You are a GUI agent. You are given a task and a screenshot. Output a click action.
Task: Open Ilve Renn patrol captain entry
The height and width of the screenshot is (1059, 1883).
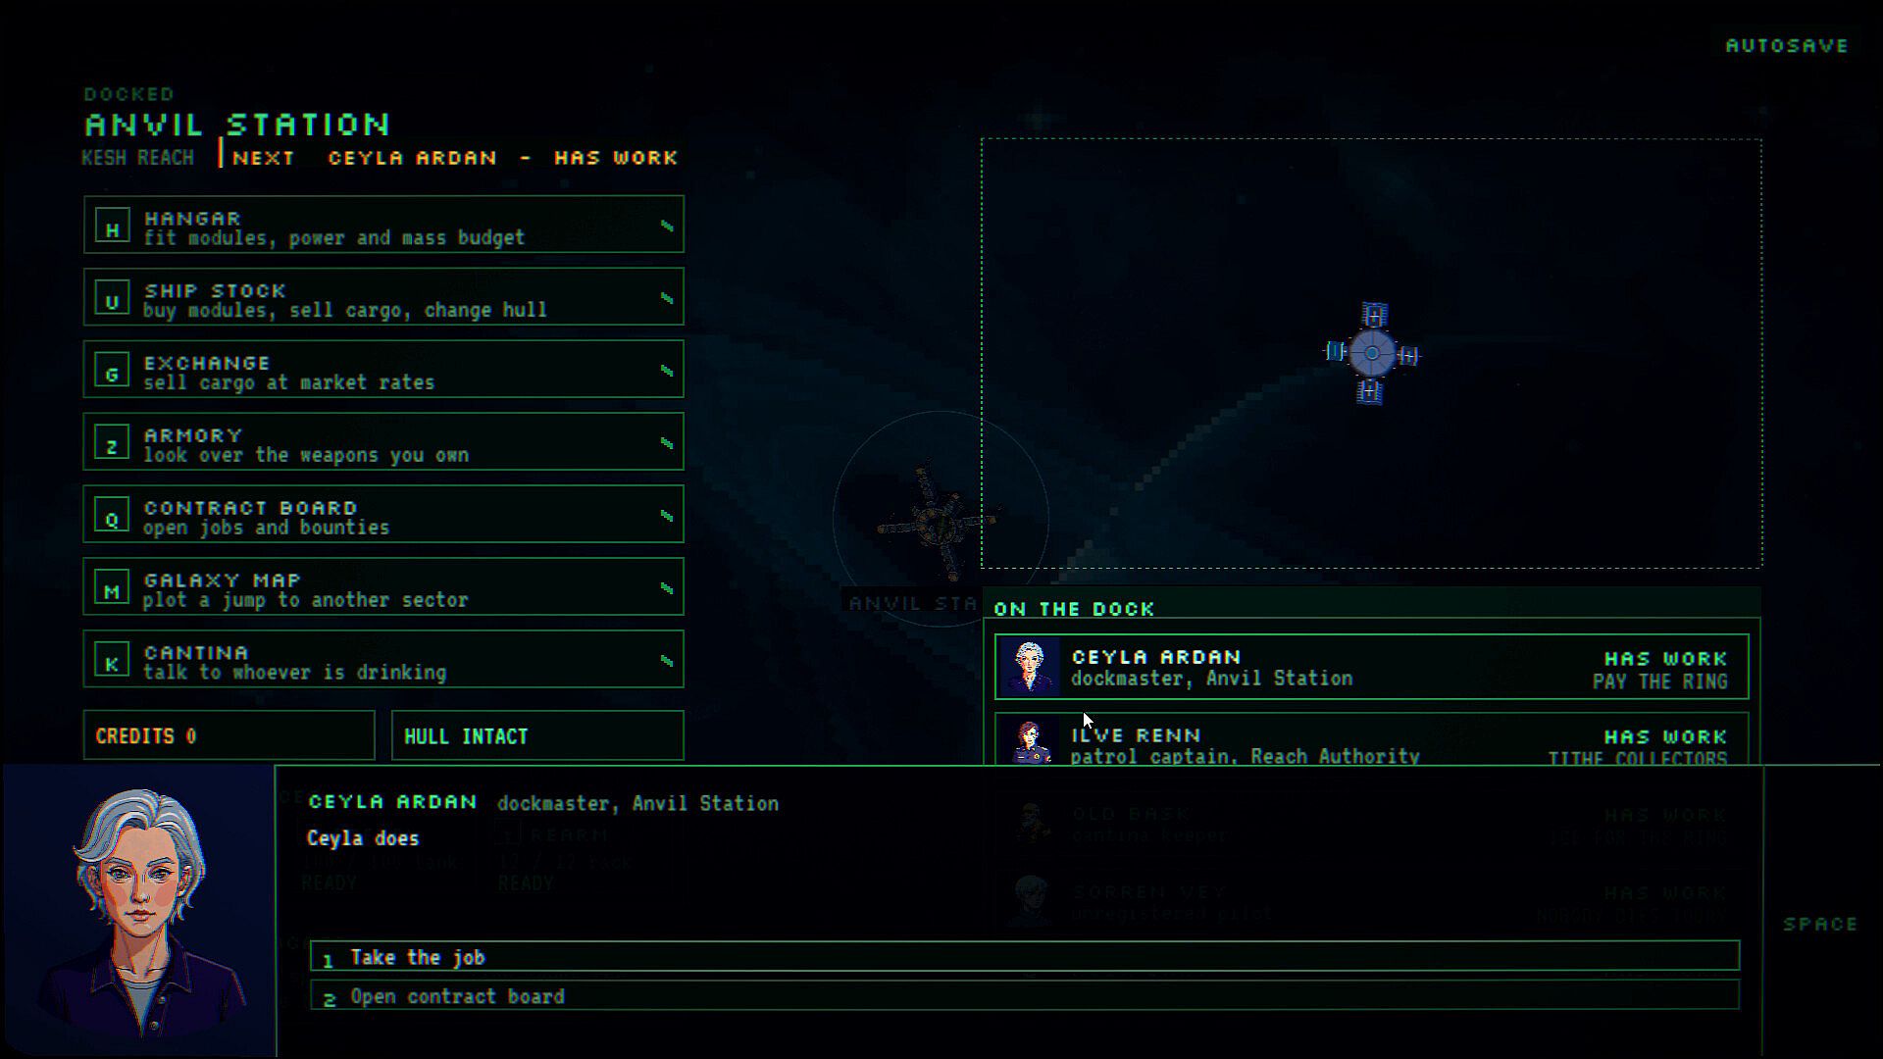tap(1371, 739)
